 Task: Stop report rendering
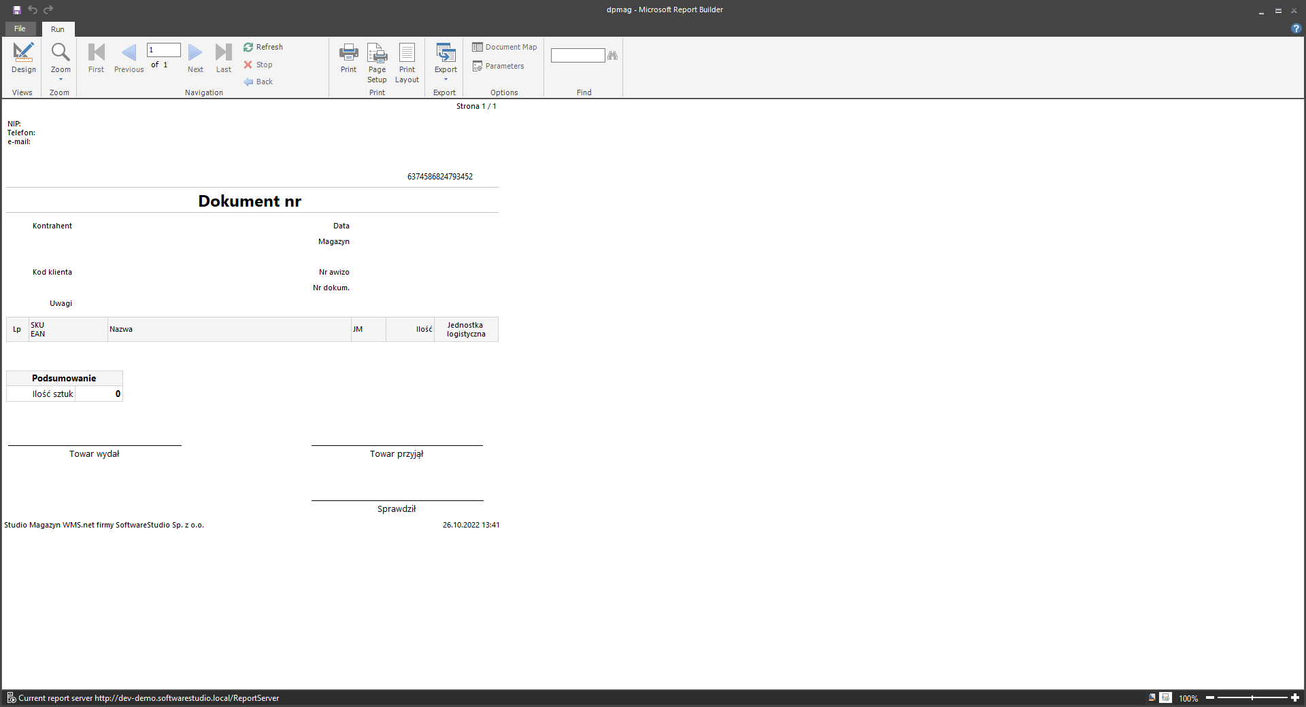[x=258, y=65]
